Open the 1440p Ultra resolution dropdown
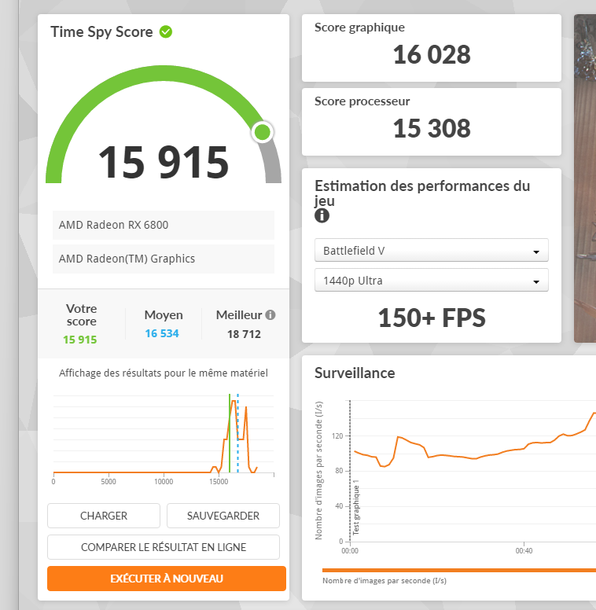Image resolution: width=596 pixels, height=610 pixels. pos(432,280)
